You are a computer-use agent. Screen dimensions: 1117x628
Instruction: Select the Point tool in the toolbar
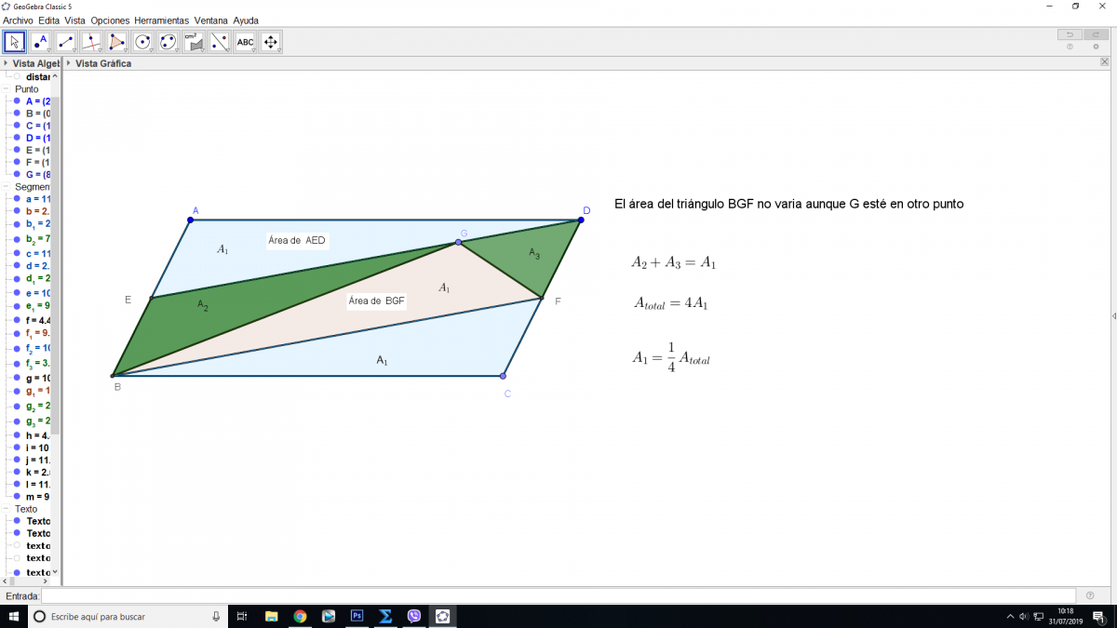(40, 42)
